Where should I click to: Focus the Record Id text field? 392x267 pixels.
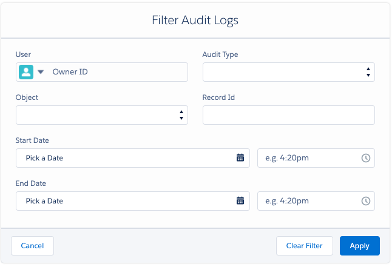click(289, 115)
